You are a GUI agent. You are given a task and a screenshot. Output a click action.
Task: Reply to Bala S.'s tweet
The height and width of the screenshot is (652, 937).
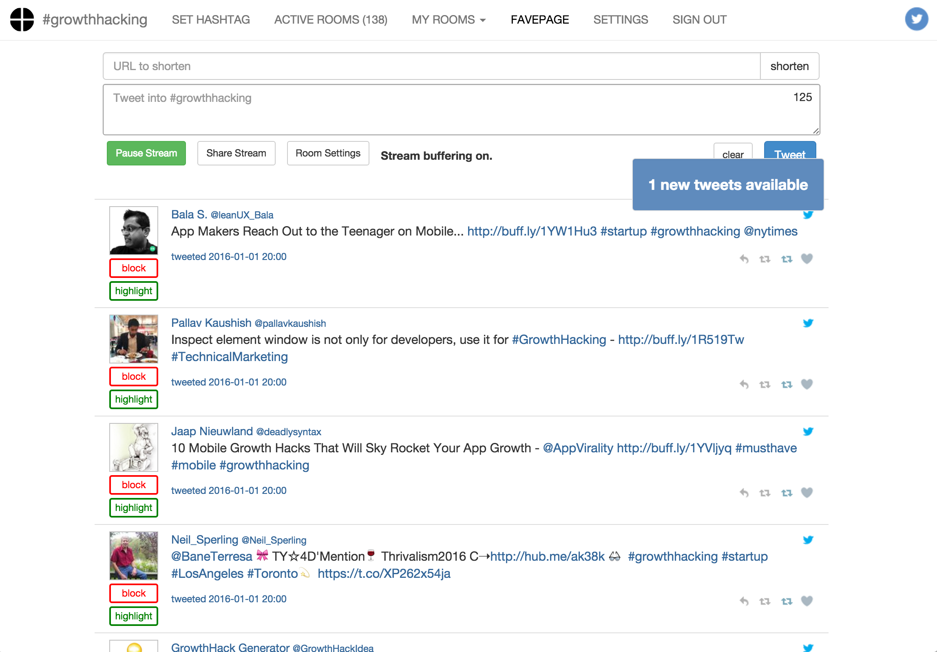[744, 258]
